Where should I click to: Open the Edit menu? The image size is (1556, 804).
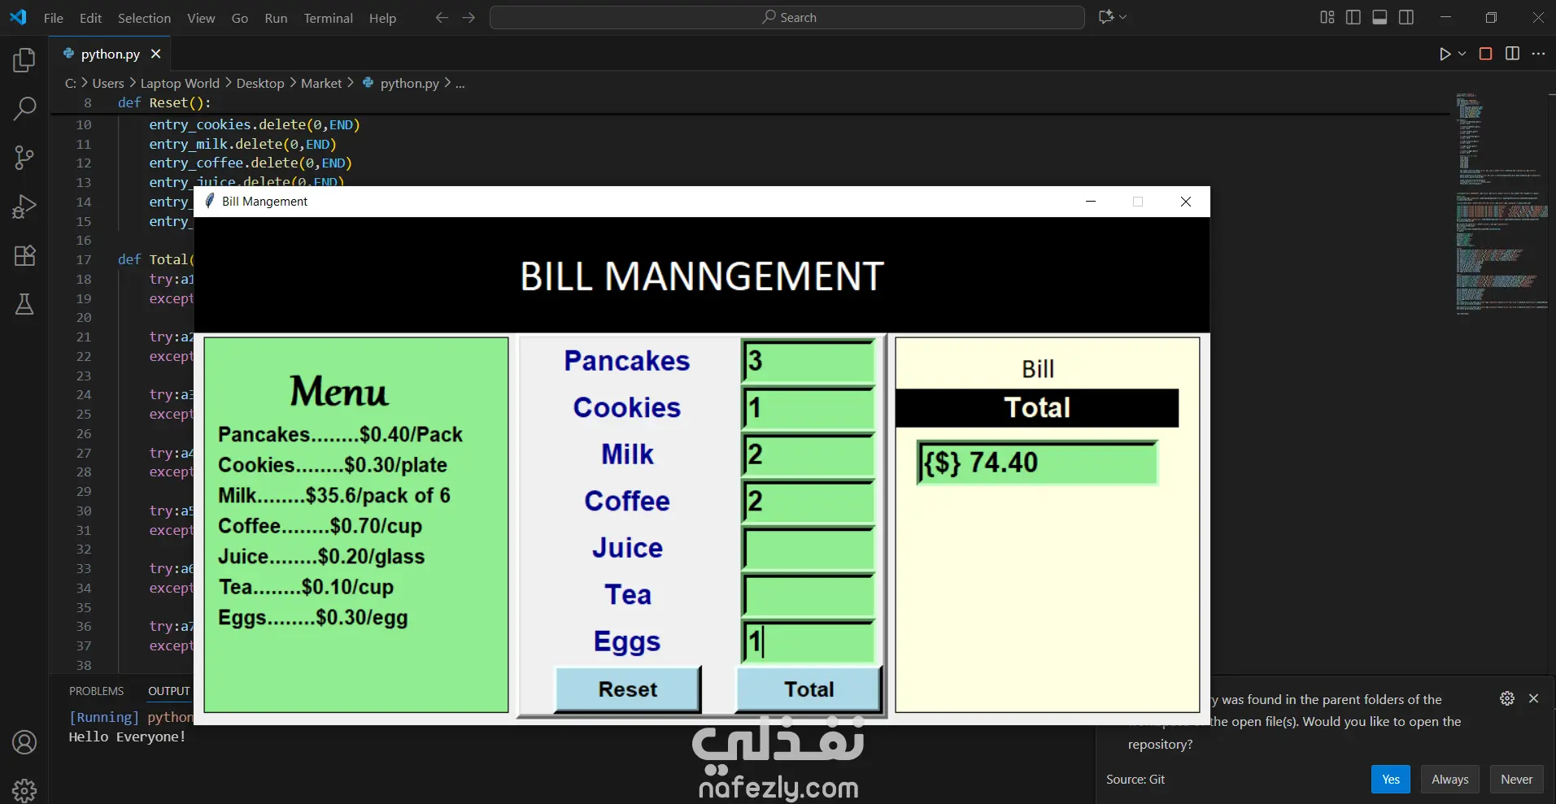pyautogui.click(x=90, y=18)
